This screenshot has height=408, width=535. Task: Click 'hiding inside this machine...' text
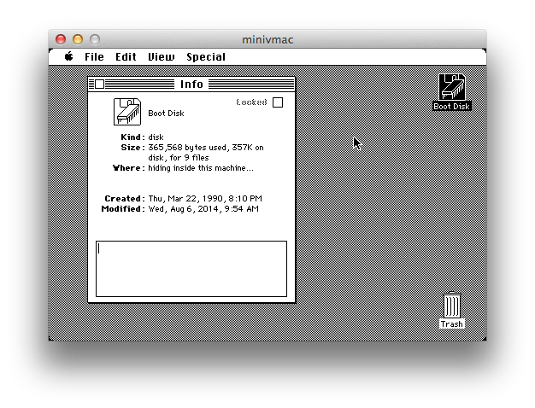tap(201, 168)
